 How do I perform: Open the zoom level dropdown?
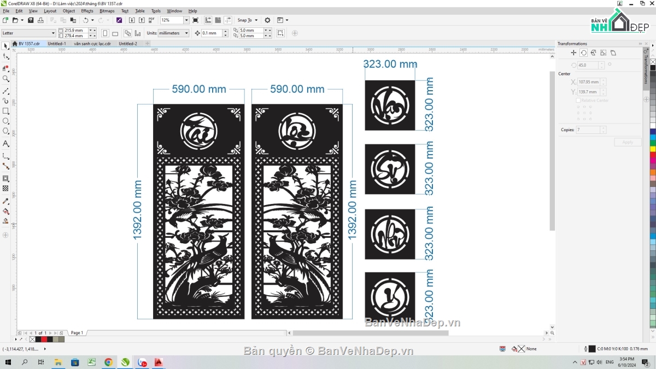pos(186,20)
